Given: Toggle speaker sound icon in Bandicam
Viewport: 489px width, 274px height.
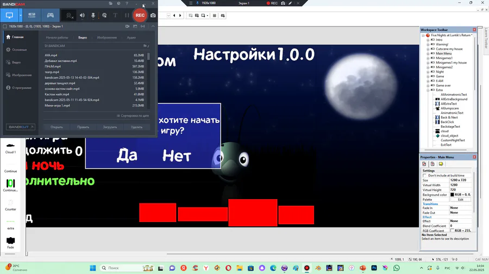Looking at the screenshot, I should [83, 15].
